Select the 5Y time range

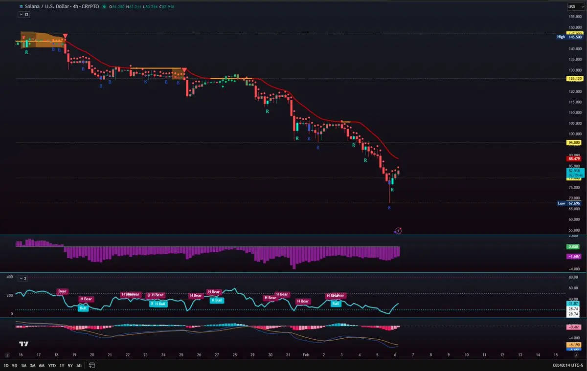pyautogui.click(x=70, y=365)
